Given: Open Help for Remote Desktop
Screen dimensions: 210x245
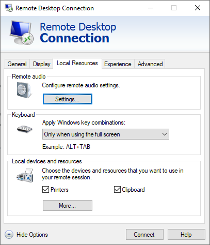Looking at the screenshot, I should pyautogui.click(x=186, y=235).
